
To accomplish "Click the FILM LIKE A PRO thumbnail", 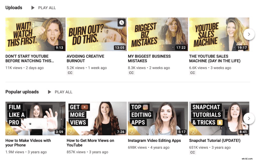I will coord(35,118).
